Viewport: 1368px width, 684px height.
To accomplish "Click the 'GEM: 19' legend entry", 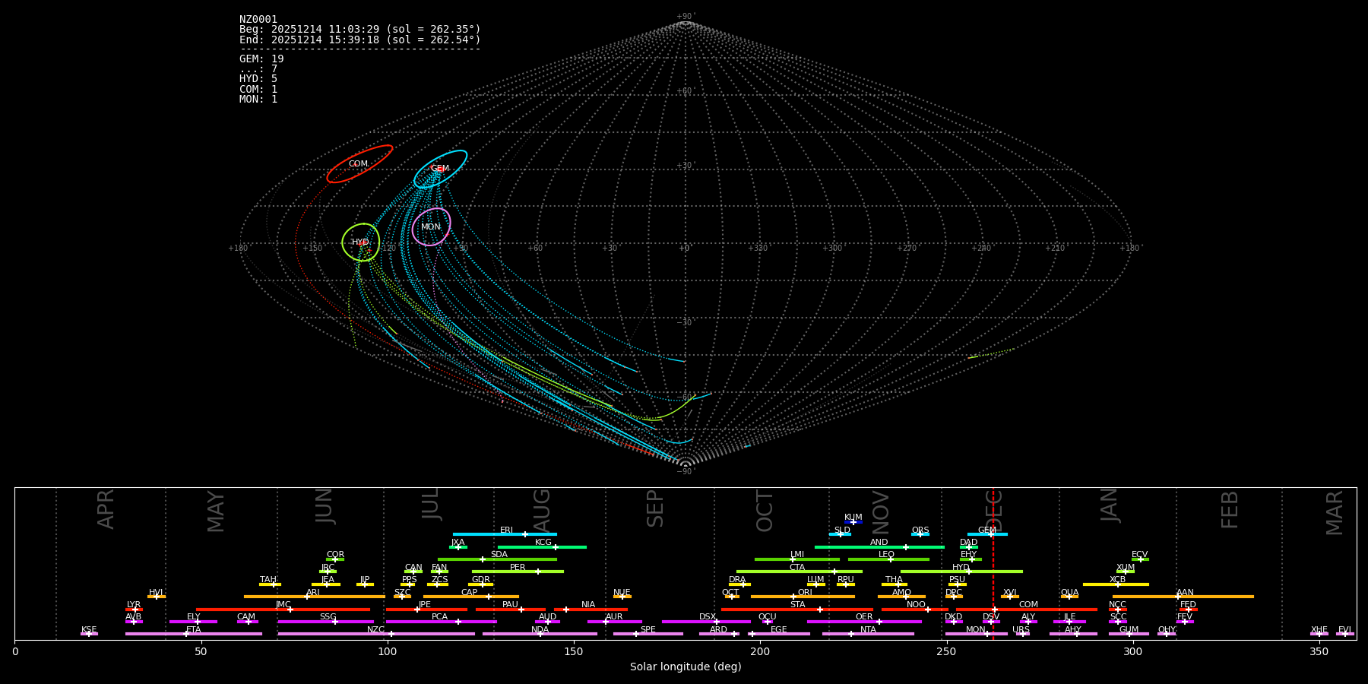I will pyautogui.click(x=261, y=59).
